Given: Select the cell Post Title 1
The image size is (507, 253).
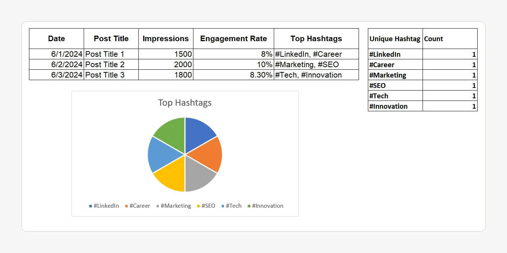Looking at the screenshot, I should (111, 54).
